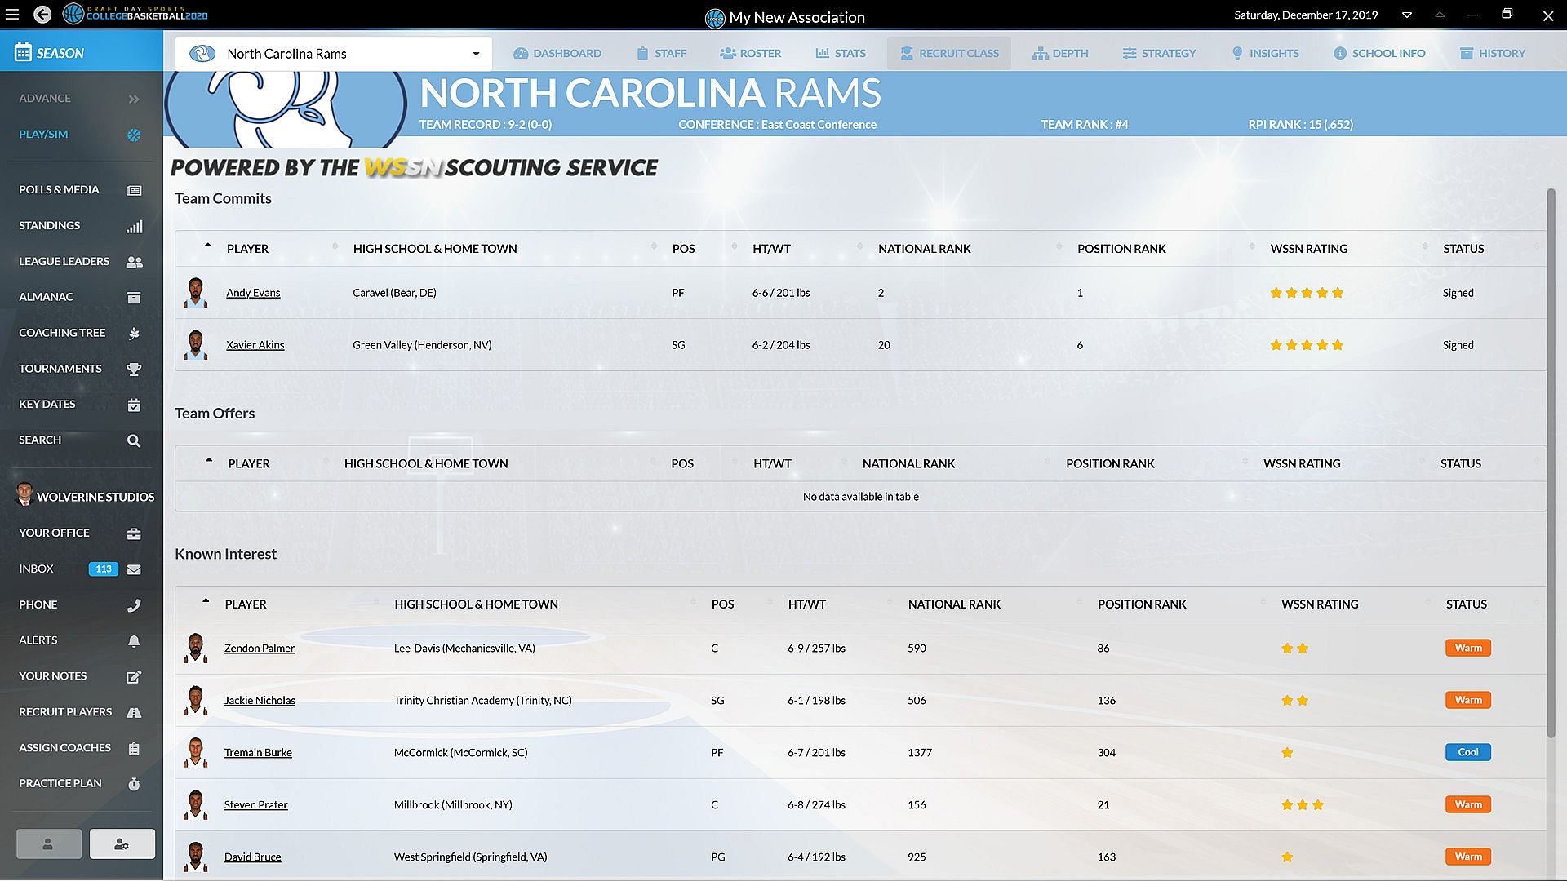Open Andy Evans player link
1567x881 pixels.
(253, 293)
